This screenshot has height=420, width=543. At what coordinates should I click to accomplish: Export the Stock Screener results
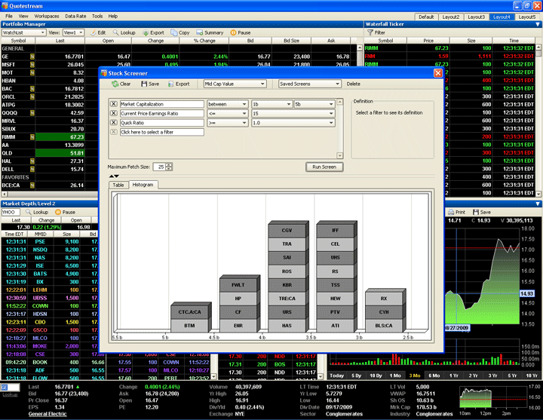pyautogui.click(x=178, y=84)
